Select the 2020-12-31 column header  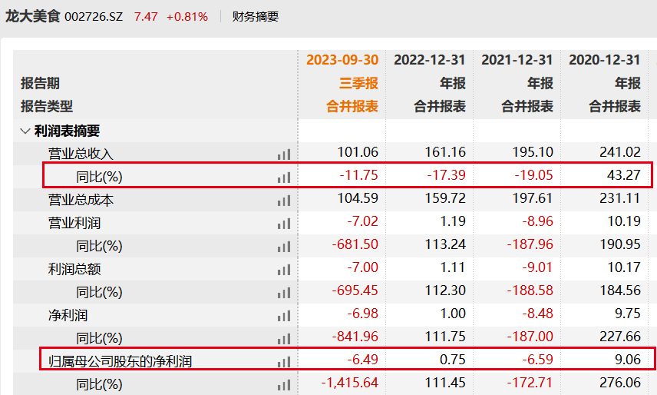[605, 60]
